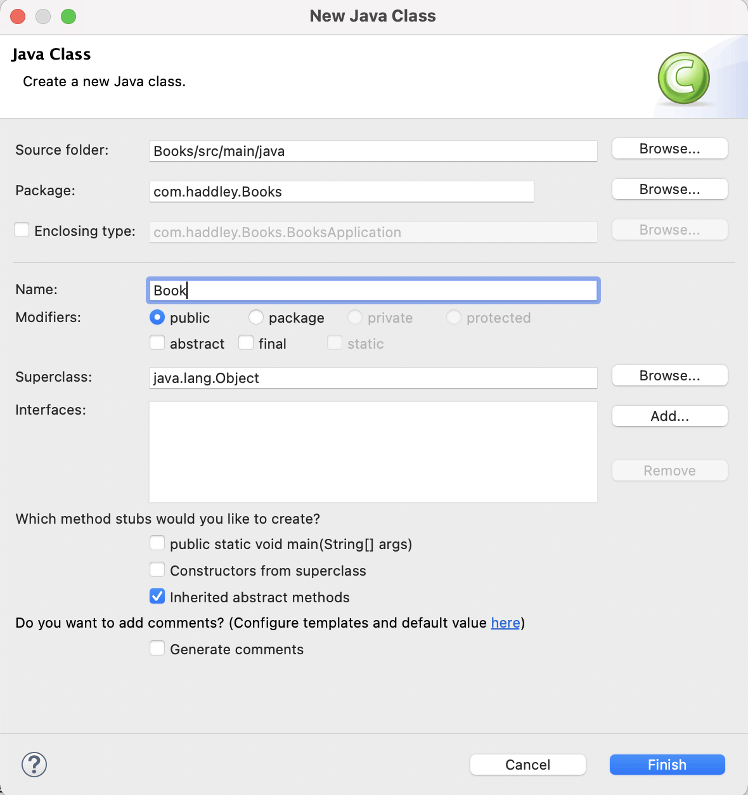Screen dimensions: 748x795
Task: Click Add to add an interface
Action: click(669, 417)
